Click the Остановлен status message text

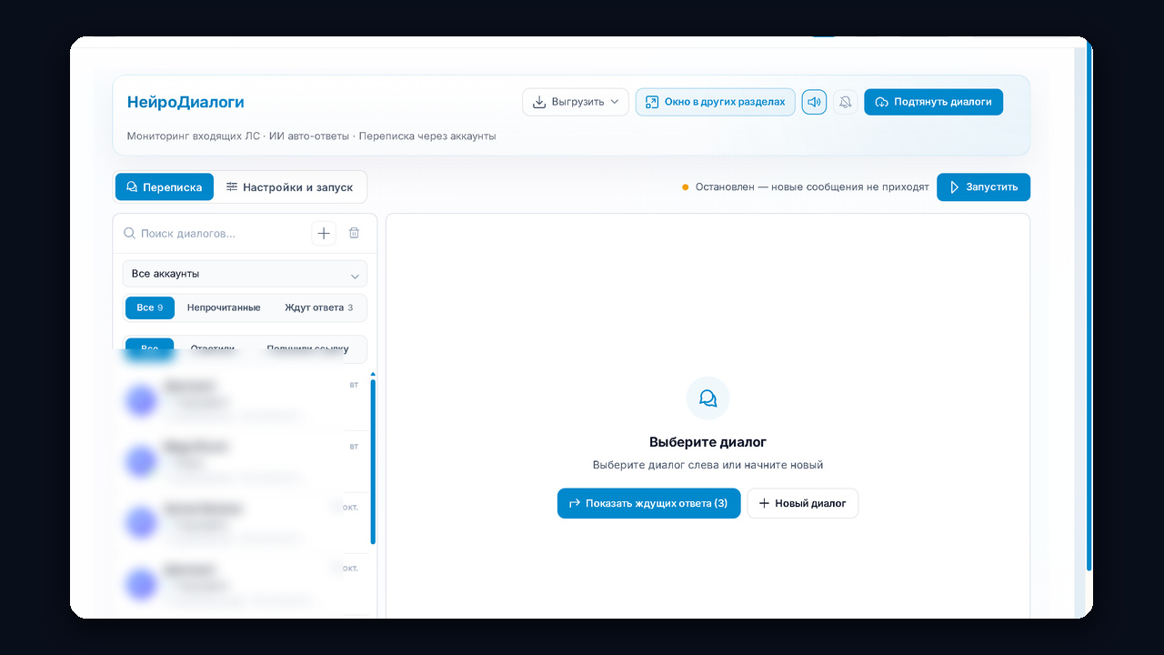point(812,187)
